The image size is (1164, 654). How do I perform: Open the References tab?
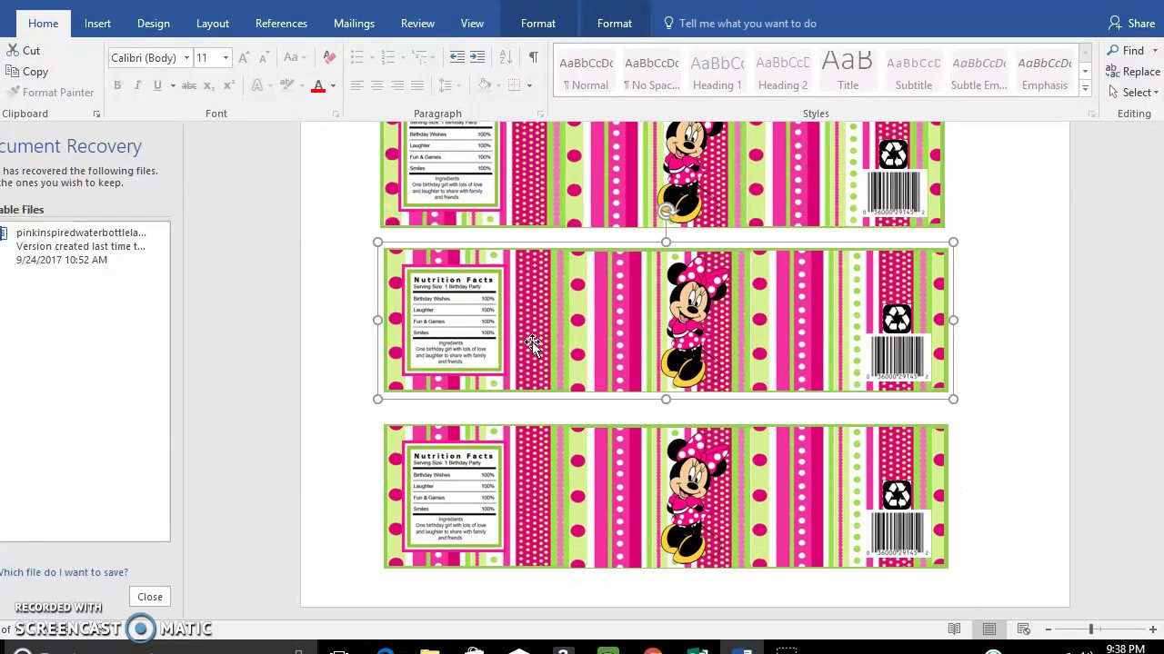pyautogui.click(x=281, y=24)
